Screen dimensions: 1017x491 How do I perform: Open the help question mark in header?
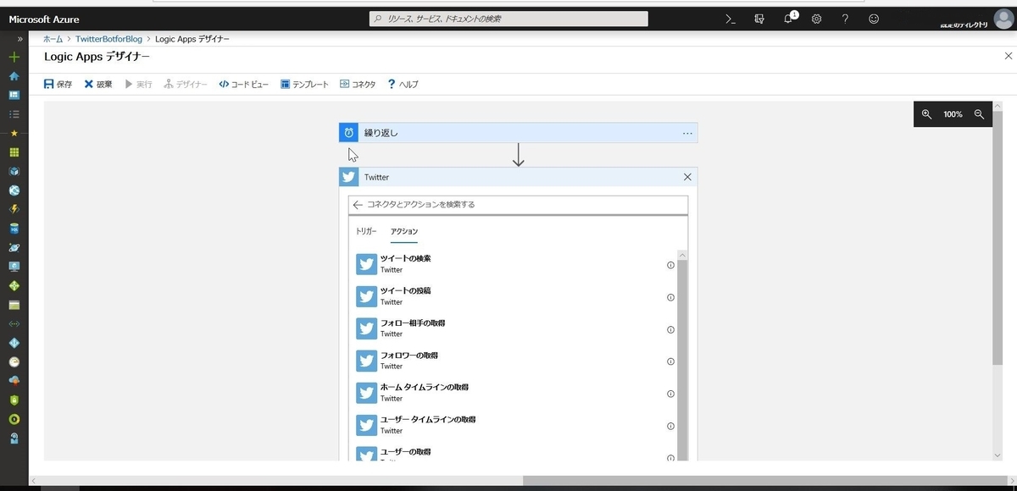point(845,19)
